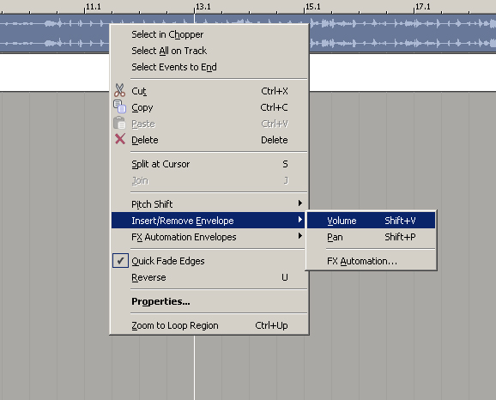
Task: Click the scissors Cut icon
Action: point(119,90)
